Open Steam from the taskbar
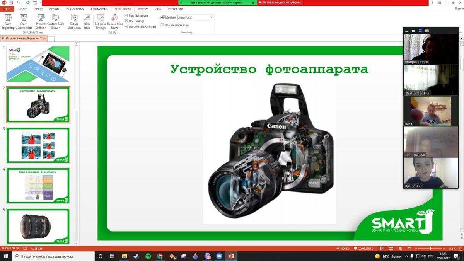The width and height of the screenshot is (464, 261). click(x=136, y=256)
